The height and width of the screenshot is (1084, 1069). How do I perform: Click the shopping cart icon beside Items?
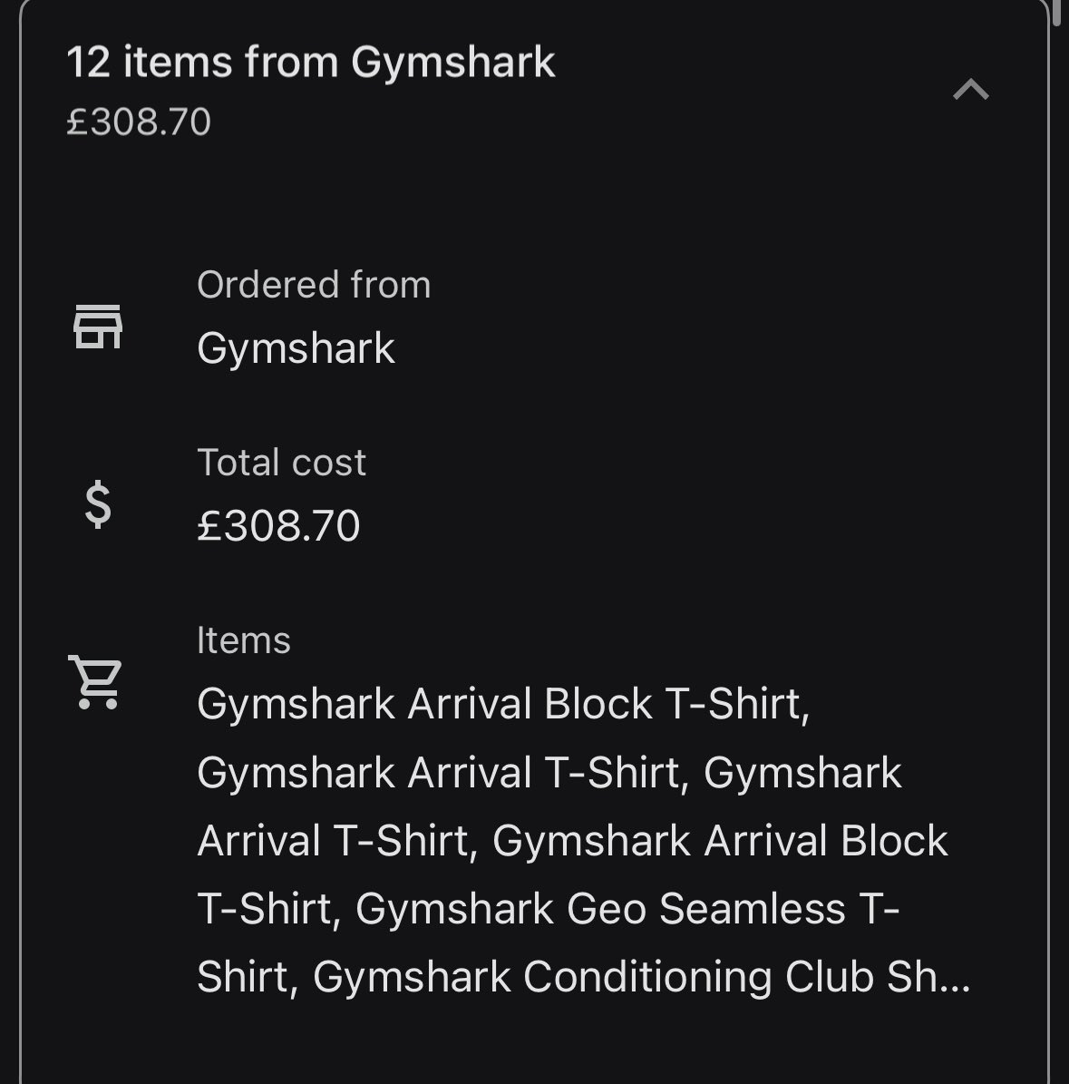pyautogui.click(x=95, y=681)
